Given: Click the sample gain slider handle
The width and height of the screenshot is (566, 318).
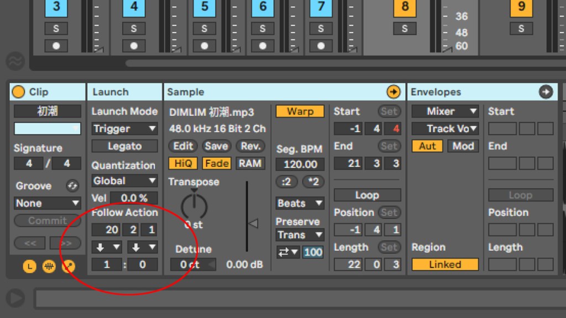Looking at the screenshot, I should click(x=253, y=224).
